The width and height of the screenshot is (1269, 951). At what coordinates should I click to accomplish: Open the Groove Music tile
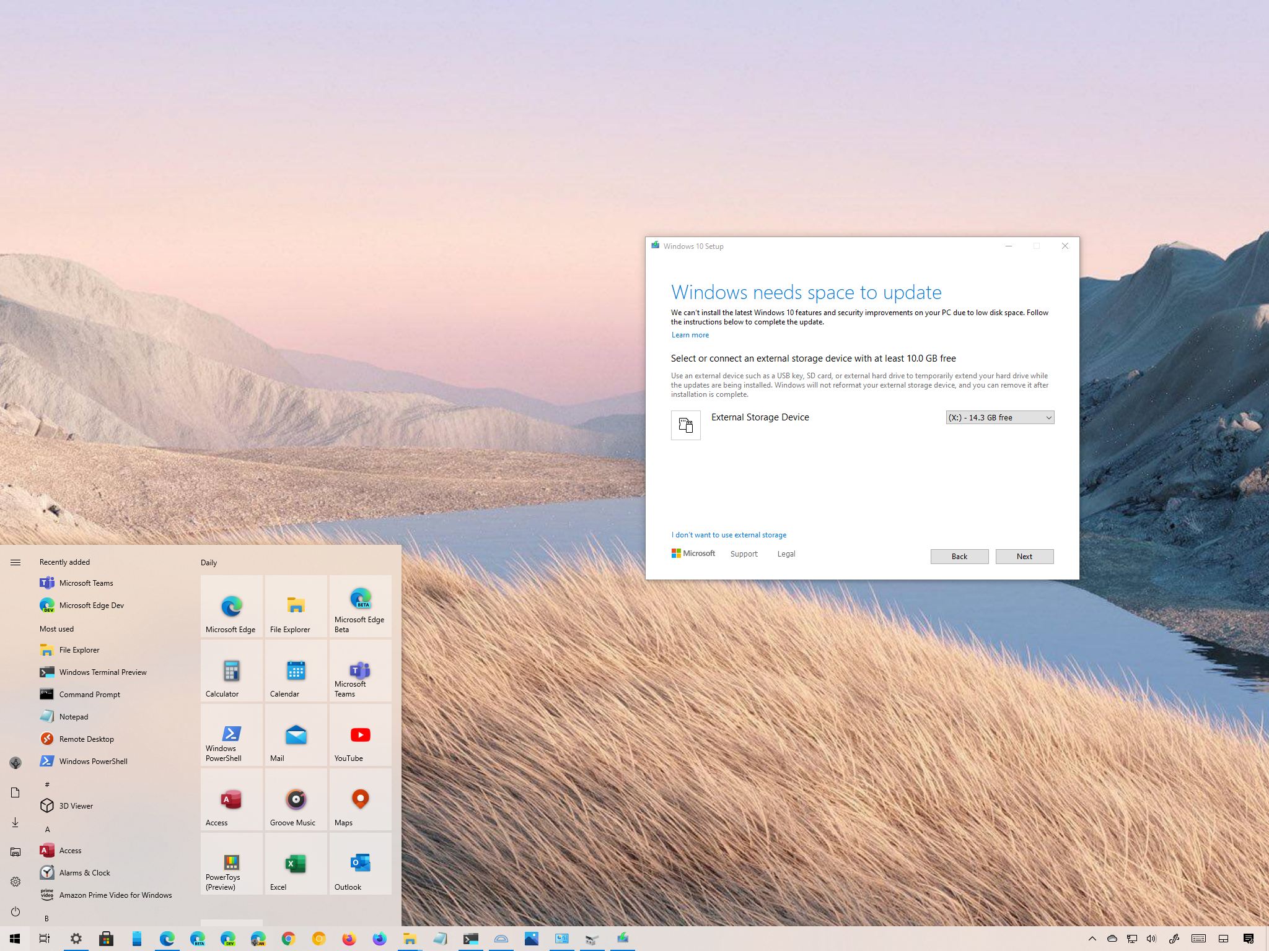tap(296, 799)
